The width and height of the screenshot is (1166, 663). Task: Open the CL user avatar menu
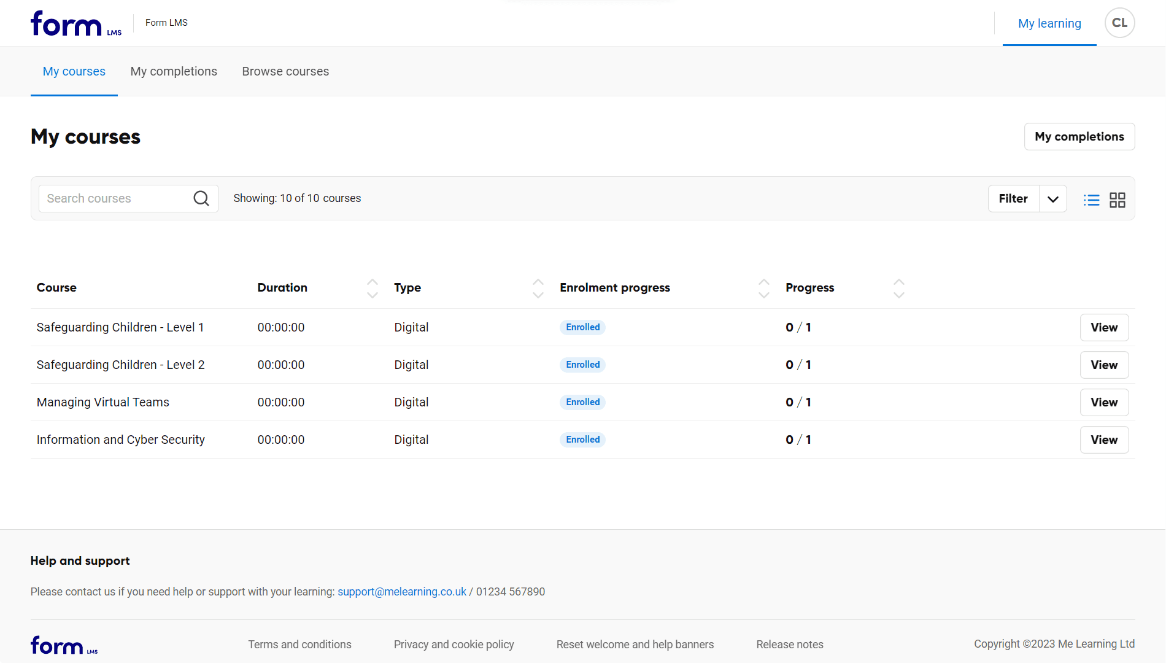[1119, 23]
